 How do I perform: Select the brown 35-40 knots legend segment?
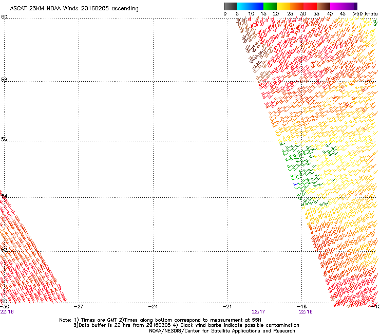point(324,6)
